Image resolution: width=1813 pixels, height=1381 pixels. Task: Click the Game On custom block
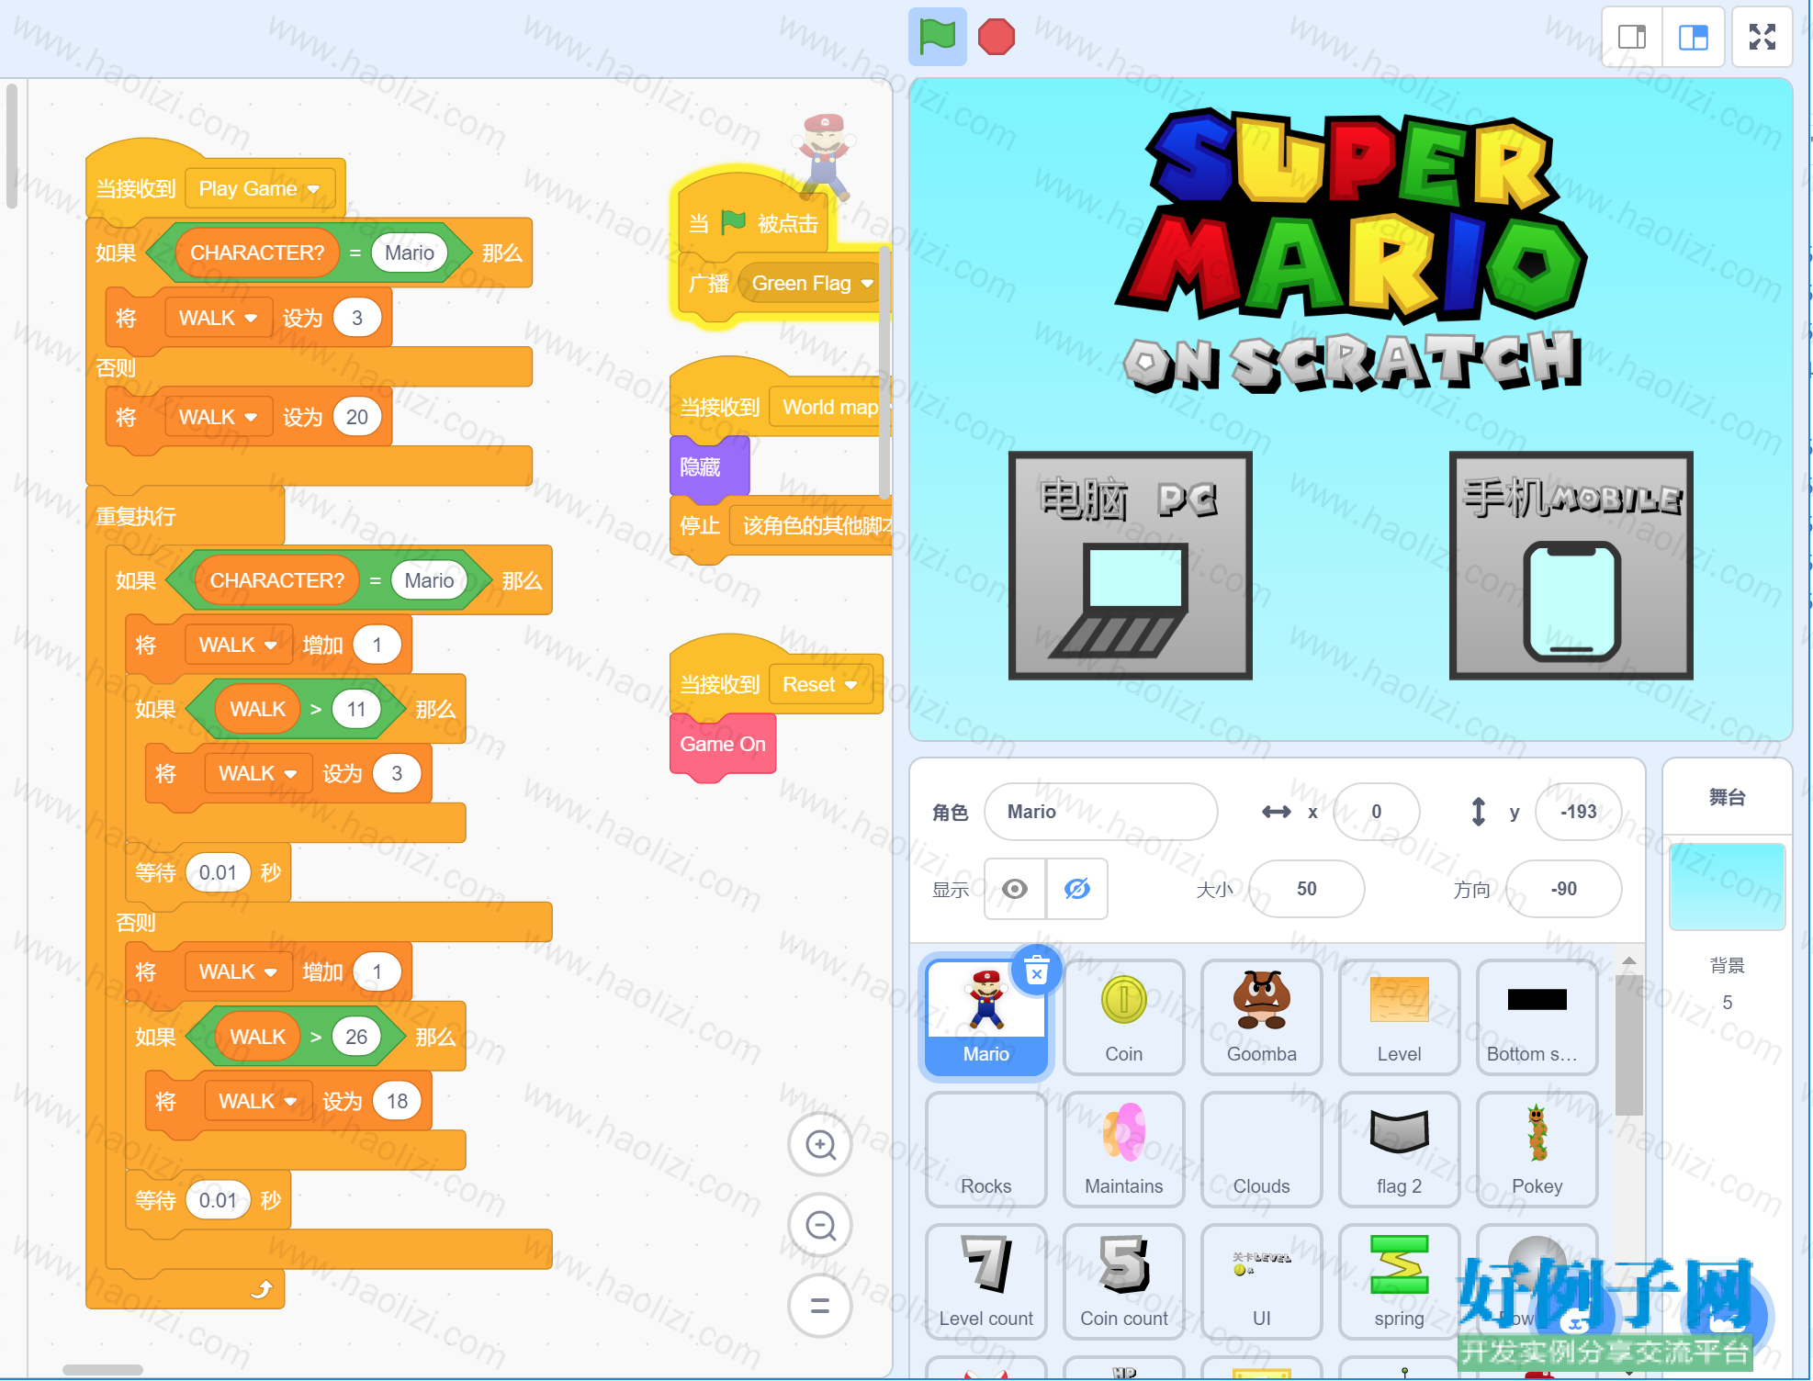(723, 745)
